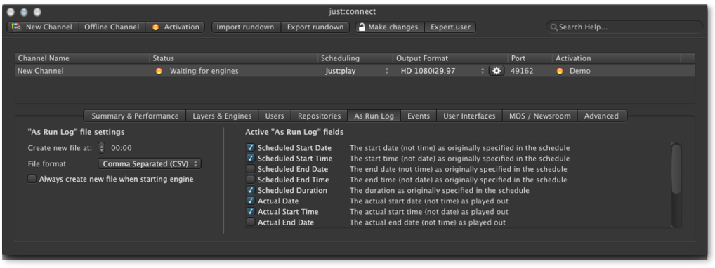The width and height of the screenshot is (715, 268).
Task: Open the File format CSV dropdown
Action: click(x=150, y=163)
